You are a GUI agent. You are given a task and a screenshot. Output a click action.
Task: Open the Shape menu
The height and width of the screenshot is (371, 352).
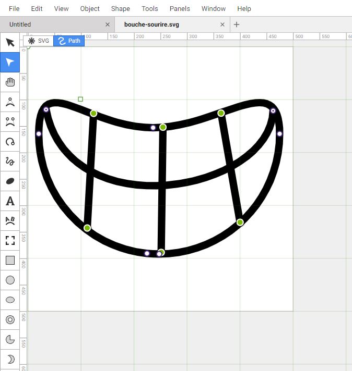[x=121, y=9]
